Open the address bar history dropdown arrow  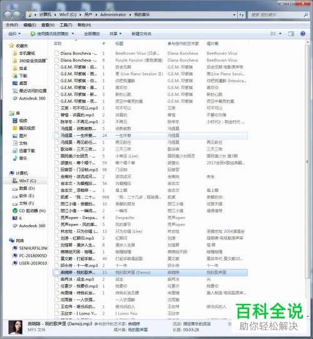(234, 15)
